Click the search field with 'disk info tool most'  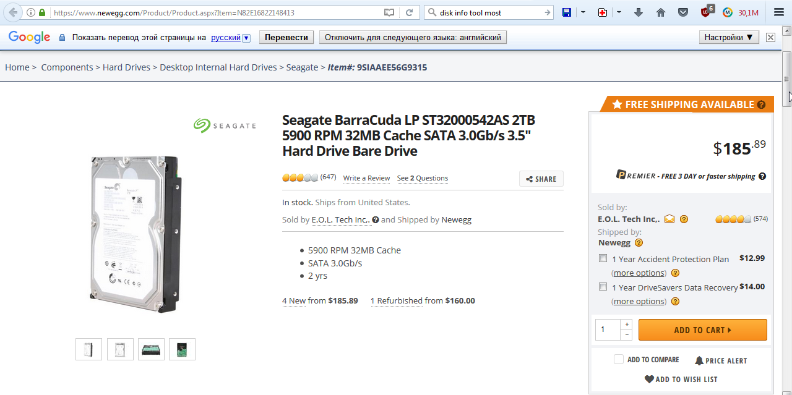(x=489, y=12)
